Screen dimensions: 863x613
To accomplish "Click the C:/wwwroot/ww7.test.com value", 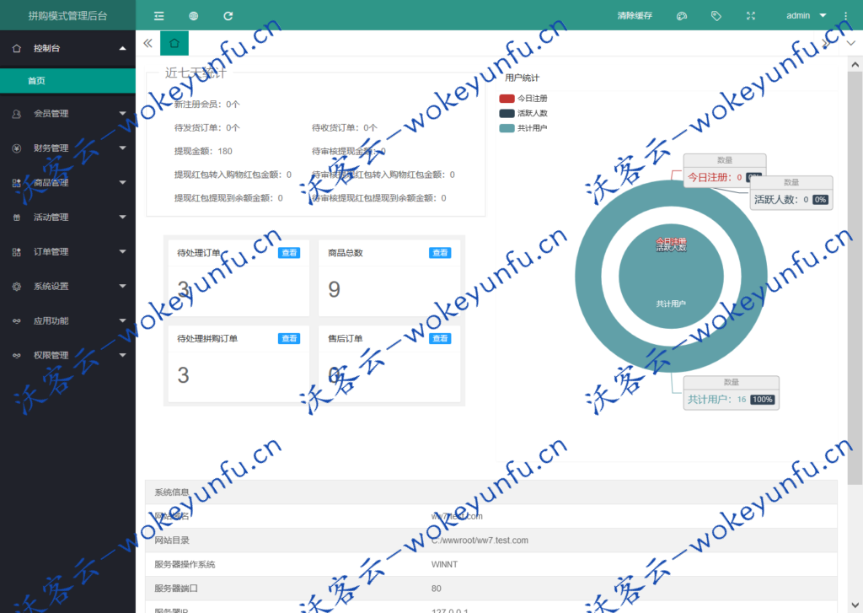I will pos(480,540).
